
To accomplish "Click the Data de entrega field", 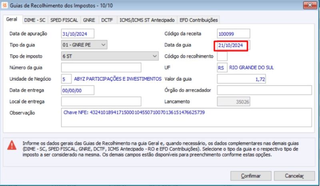I will (x=78, y=90).
